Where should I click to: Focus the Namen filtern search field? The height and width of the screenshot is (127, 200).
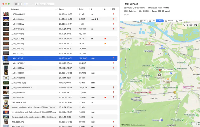44,4
